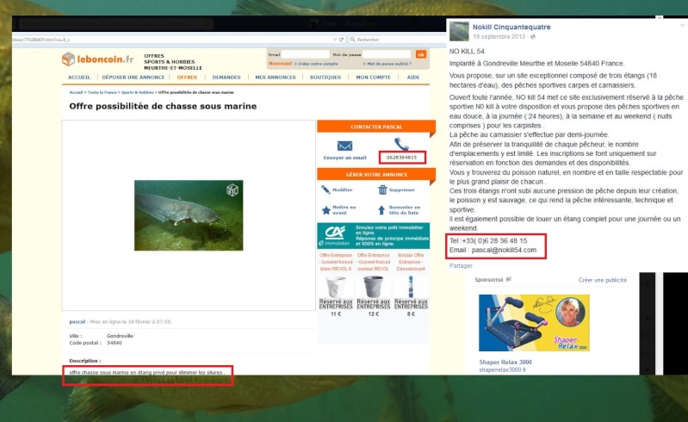
Task: Click the Shaper Relax 3000 ad image
Action: pyautogui.click(x=534, y=323)
